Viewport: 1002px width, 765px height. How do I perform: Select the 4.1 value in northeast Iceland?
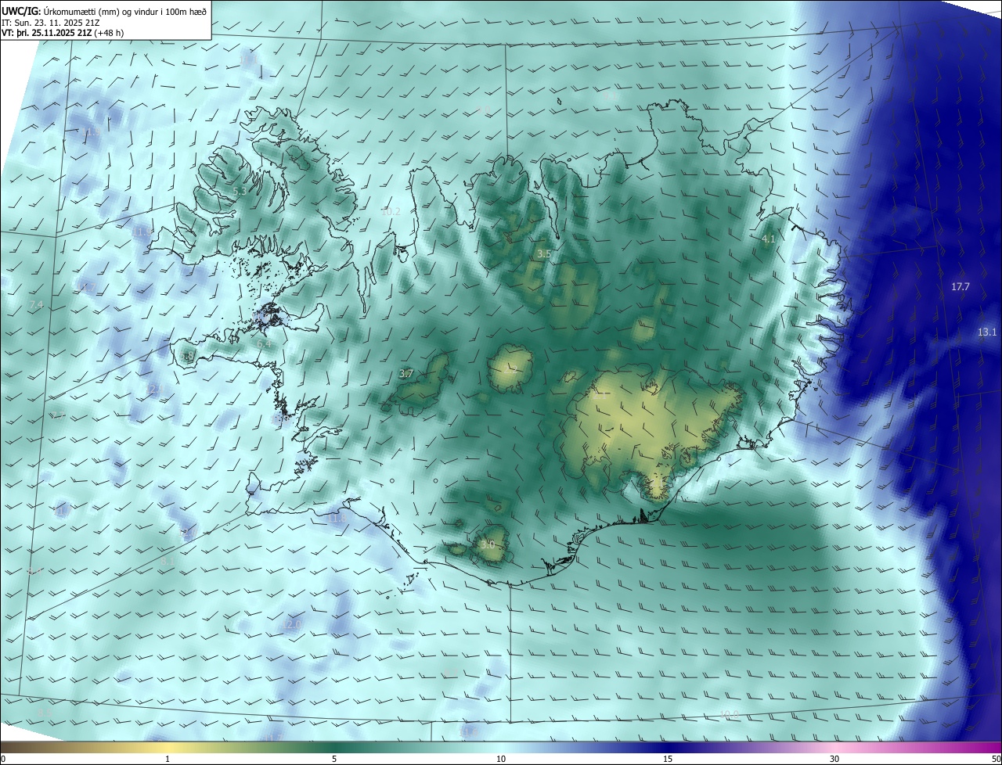(769, 239)
